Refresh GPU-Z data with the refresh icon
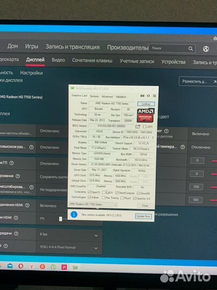Image resolution: width=217 pixels, height=290 pixels. [148, 96]
